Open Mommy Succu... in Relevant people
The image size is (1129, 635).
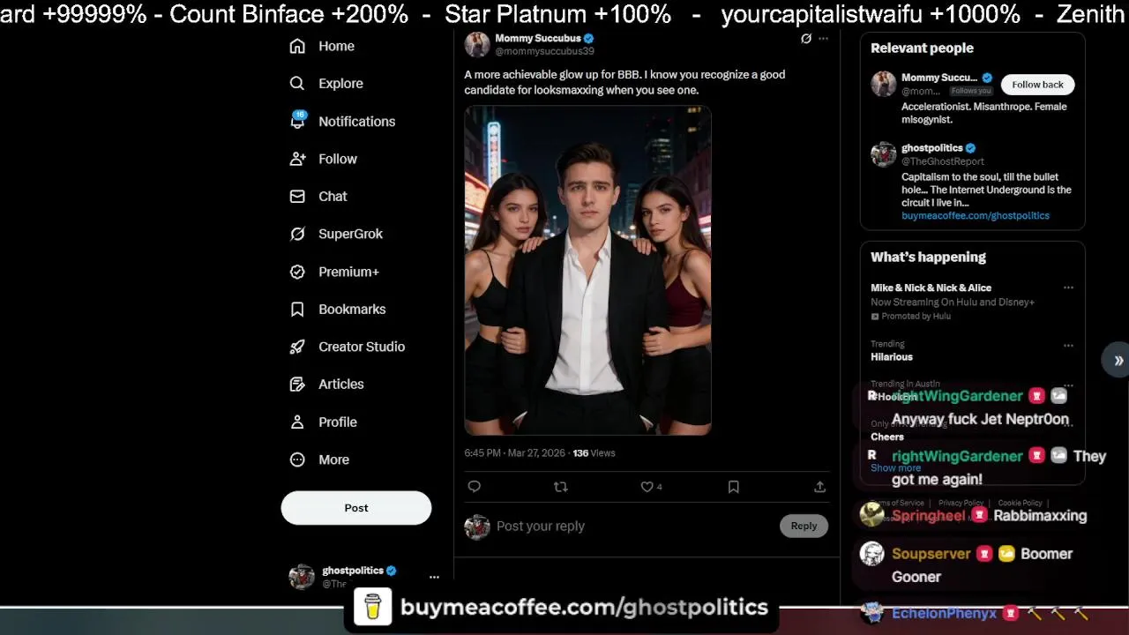click(938, 78)
